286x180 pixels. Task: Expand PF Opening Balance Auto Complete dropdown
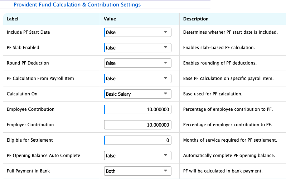[137, 156]
